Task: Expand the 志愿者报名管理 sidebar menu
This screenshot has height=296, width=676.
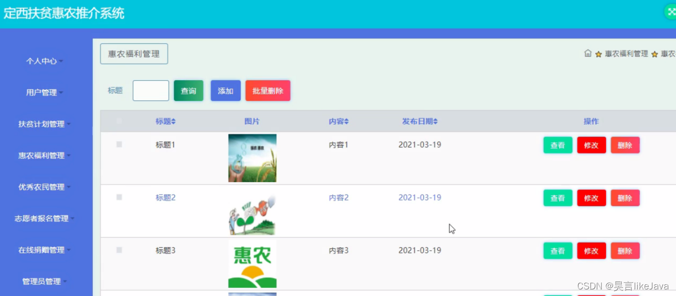Action: [45, 218]
